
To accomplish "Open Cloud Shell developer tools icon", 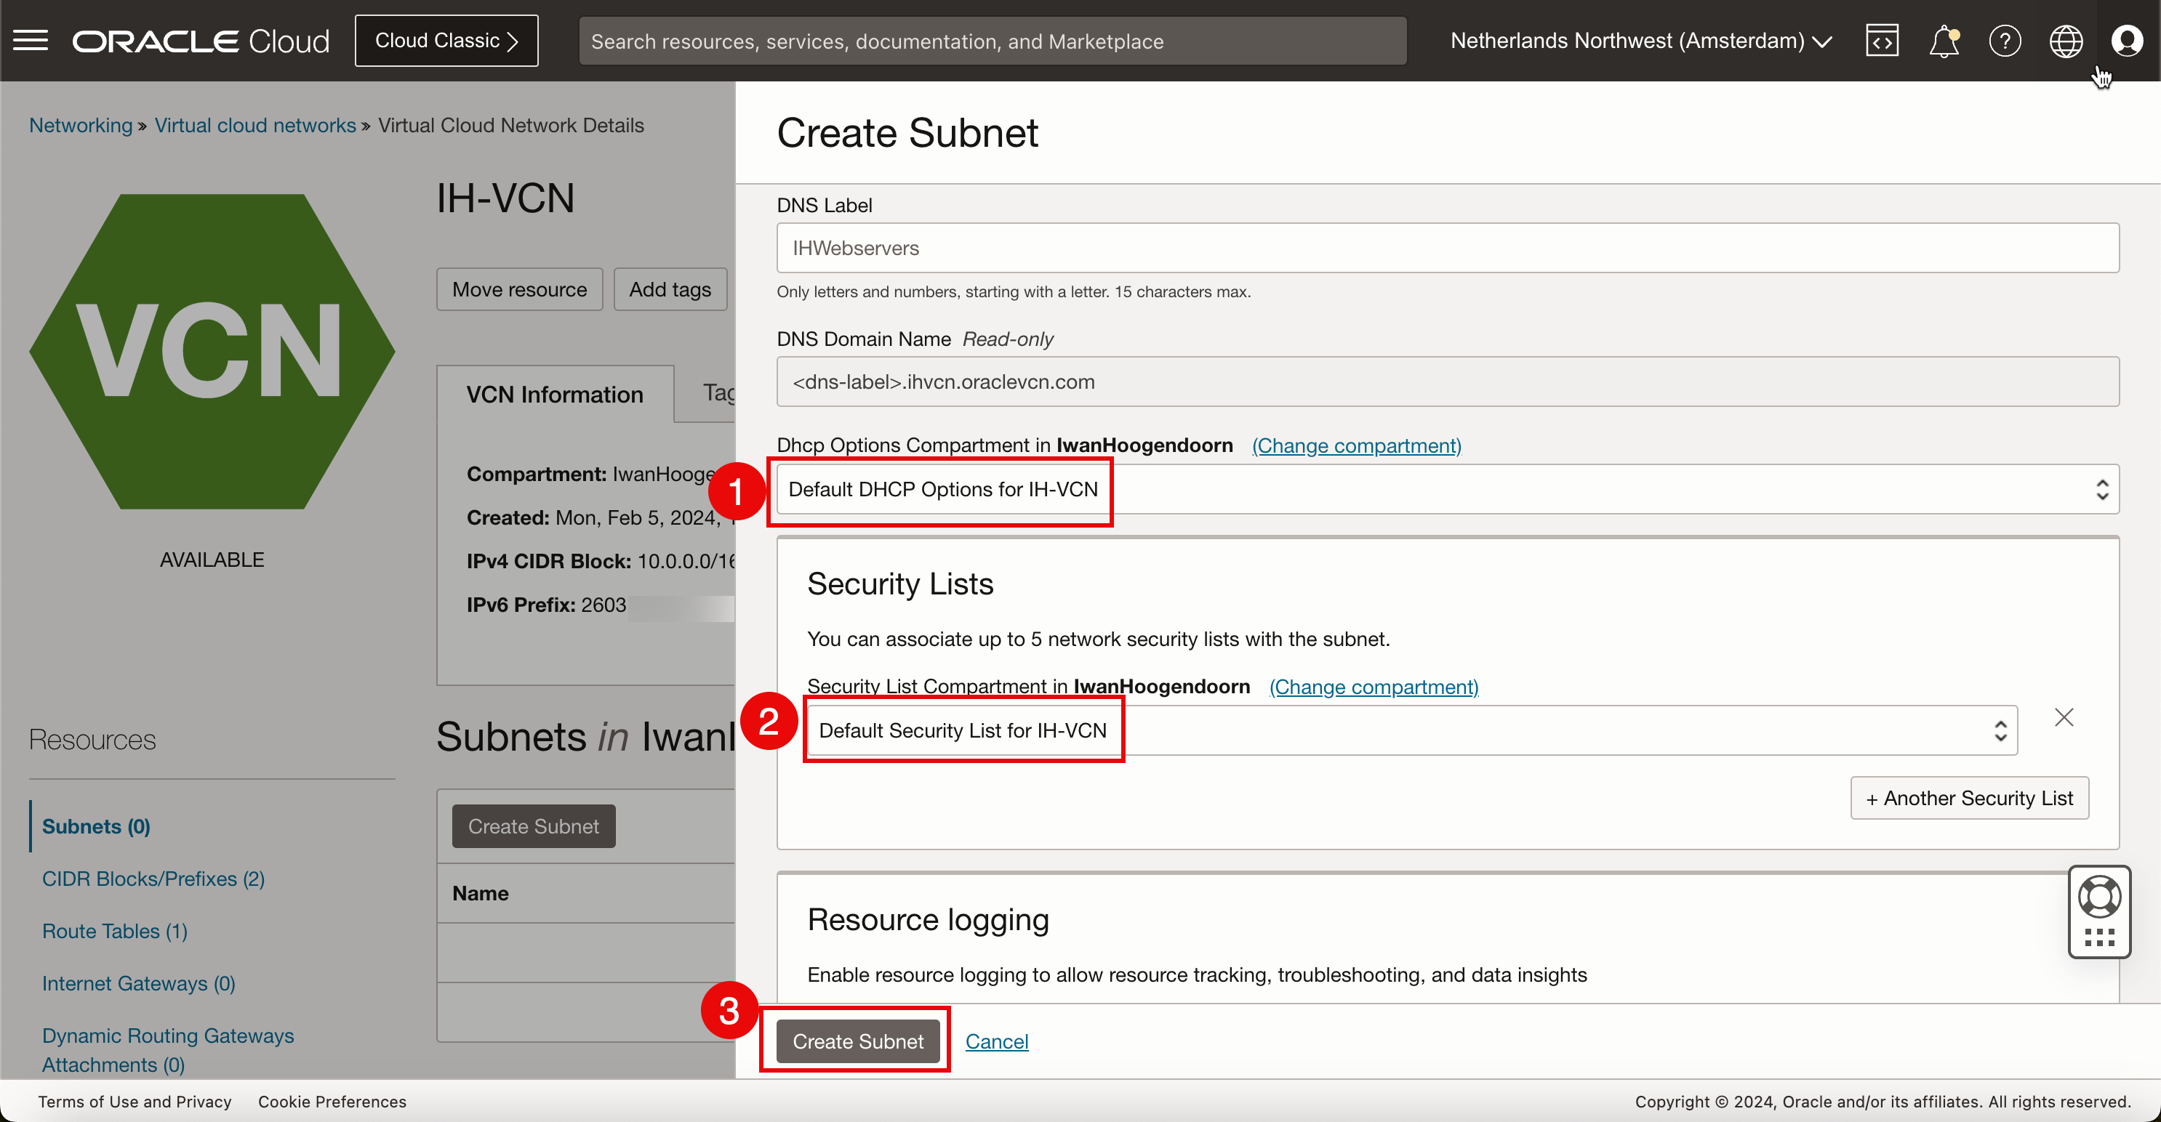I will pos(1882,40).
